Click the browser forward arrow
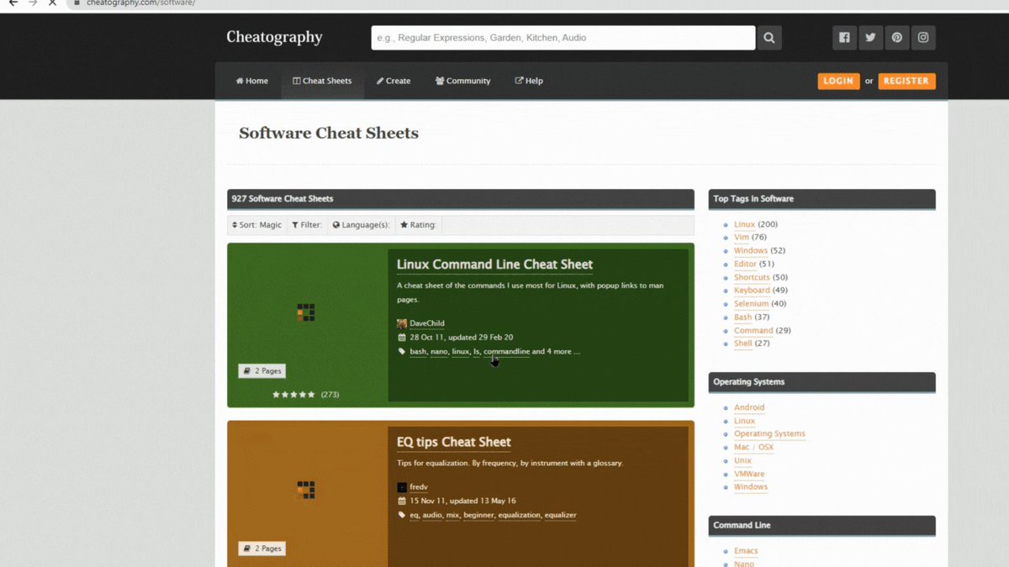Screen dimensions: 1009x567 pos(33,3)
